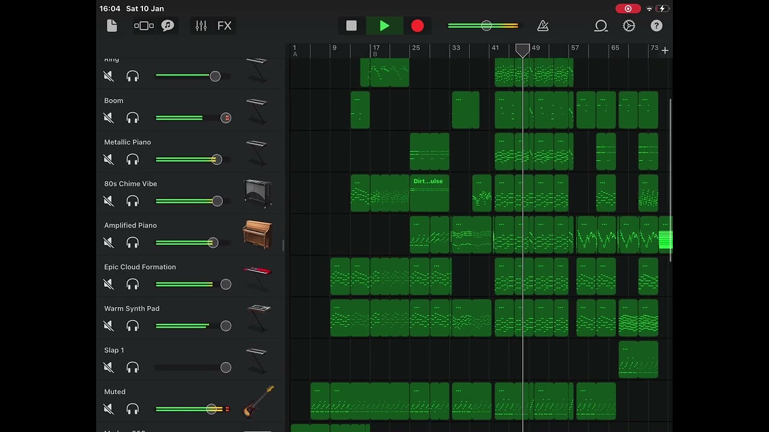Image resolution: width=769 pixels, height=432 pixels.
Task: Open FX effects panel
Action: pyautogui.click(x=224, y=26)
